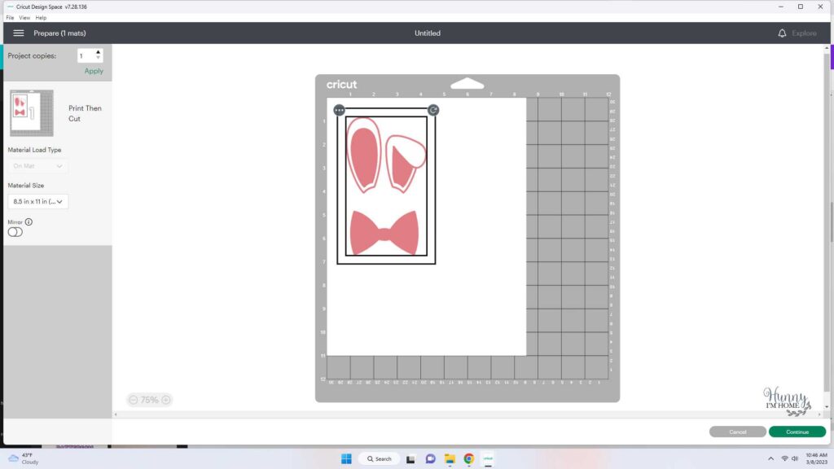
Task: Click the Windows taskbar Search box
Action: click(380, 459)
